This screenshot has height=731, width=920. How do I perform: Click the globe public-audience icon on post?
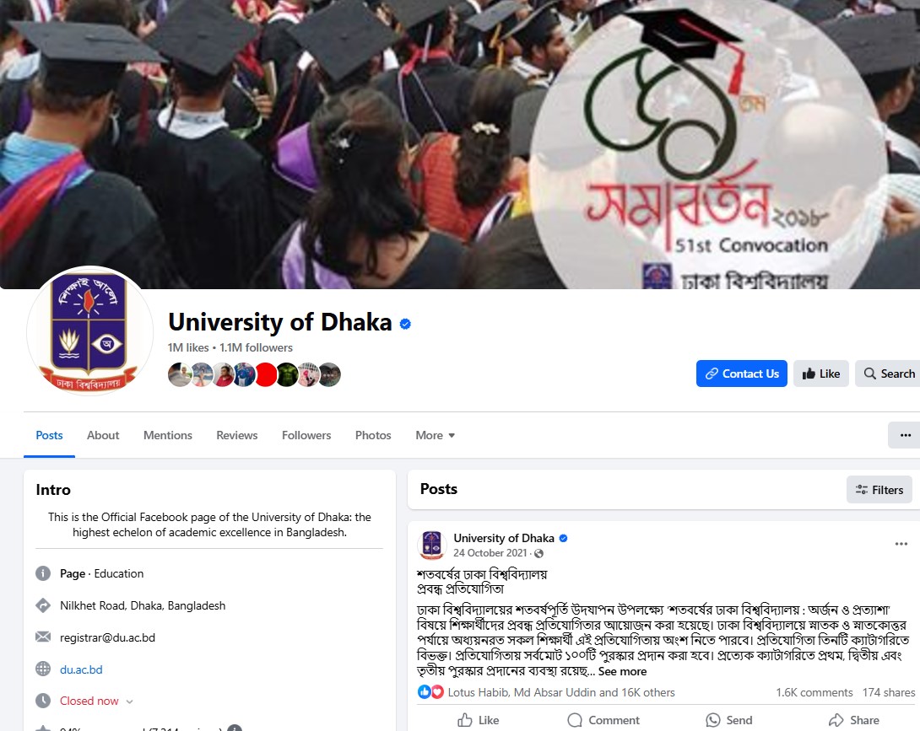click(x=538, y=553)
